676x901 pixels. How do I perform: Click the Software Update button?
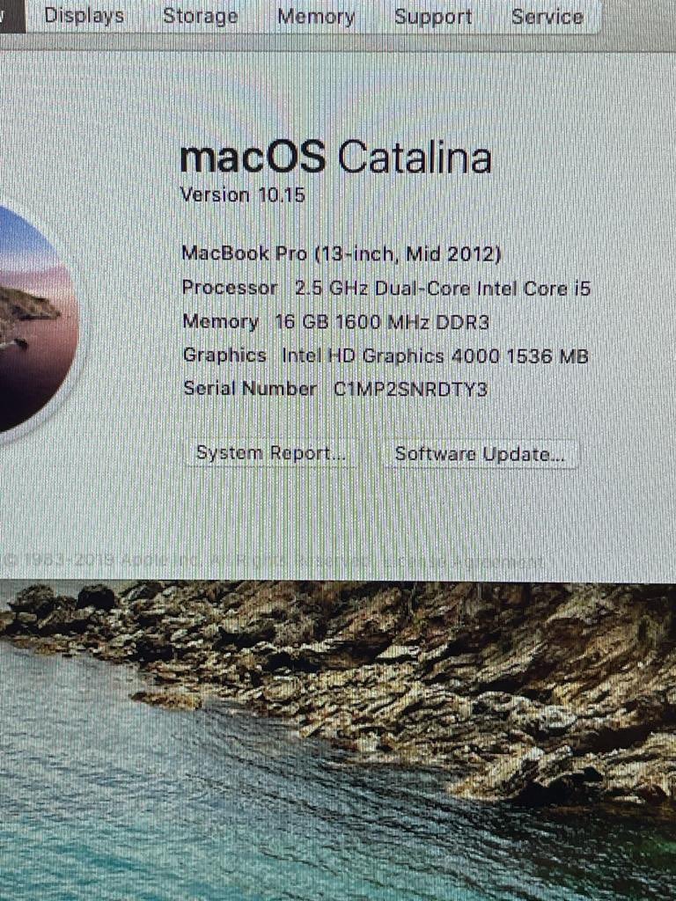tap(480, 454)
